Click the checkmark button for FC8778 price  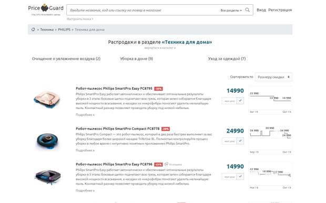click(x=240, y=141)
